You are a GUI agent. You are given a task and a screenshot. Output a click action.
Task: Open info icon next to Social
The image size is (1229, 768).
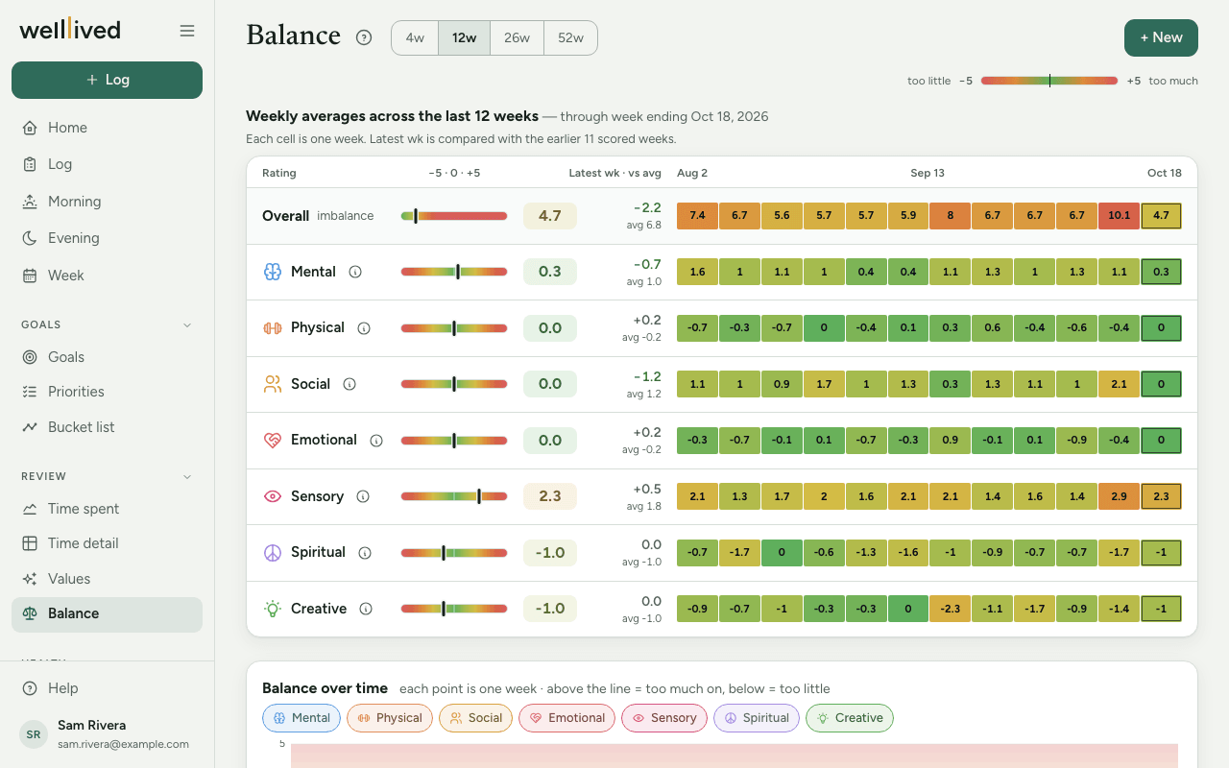pos(349,384)
